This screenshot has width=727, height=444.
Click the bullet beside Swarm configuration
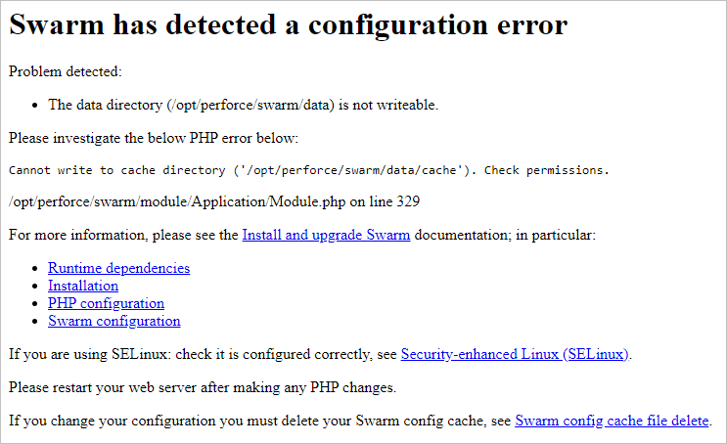[x=36, y=321]
